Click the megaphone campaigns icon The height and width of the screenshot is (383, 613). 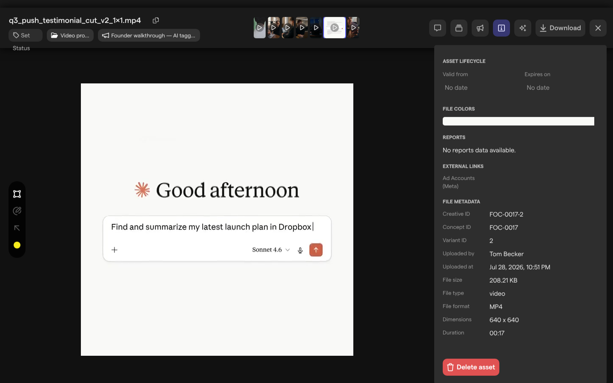click(480, 28)
